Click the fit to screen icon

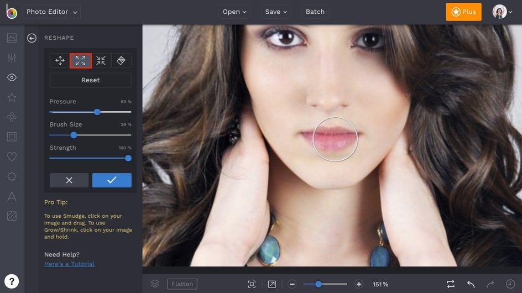pyautogui.click(x=252, y=284)
